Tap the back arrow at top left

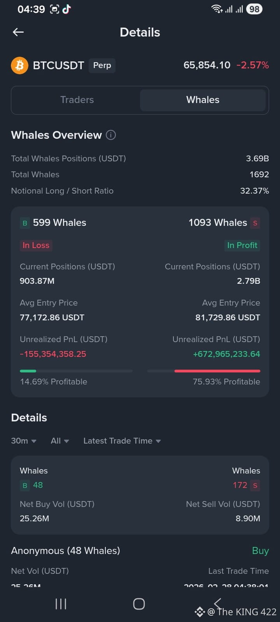coord(18,32)
